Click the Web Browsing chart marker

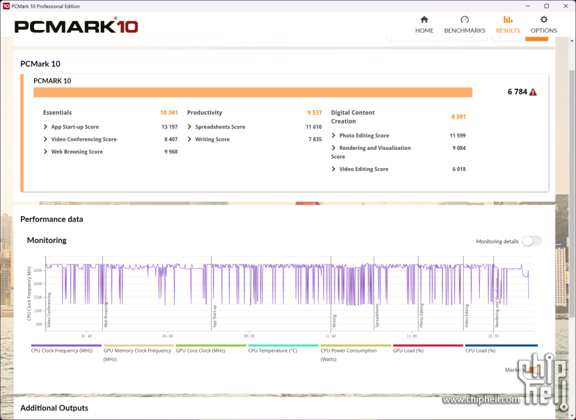click(x=105, y=315)
